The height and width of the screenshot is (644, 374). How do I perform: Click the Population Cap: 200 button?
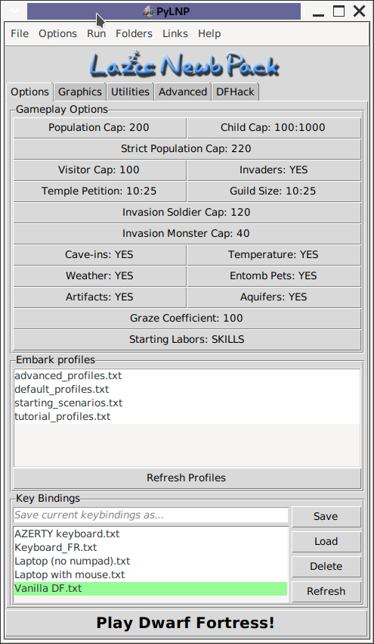[99, 128]
